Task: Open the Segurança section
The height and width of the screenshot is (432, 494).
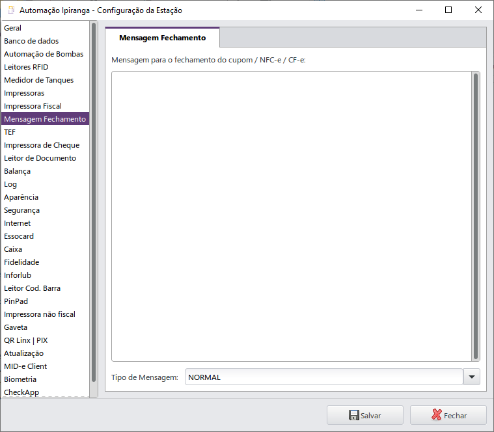Action: [x=45, y=210]
